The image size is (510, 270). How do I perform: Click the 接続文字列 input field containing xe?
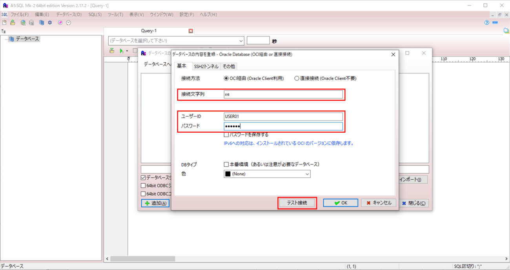click(x=283, y=94)
